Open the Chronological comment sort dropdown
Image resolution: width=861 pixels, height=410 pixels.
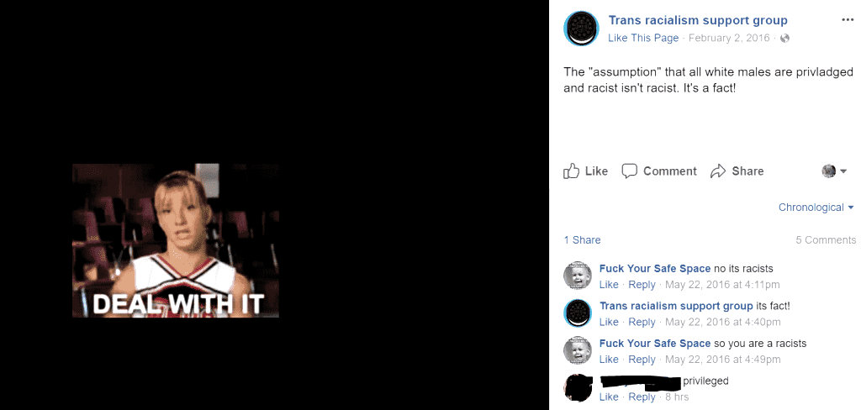pyautogui.click(x=816, y=208)
